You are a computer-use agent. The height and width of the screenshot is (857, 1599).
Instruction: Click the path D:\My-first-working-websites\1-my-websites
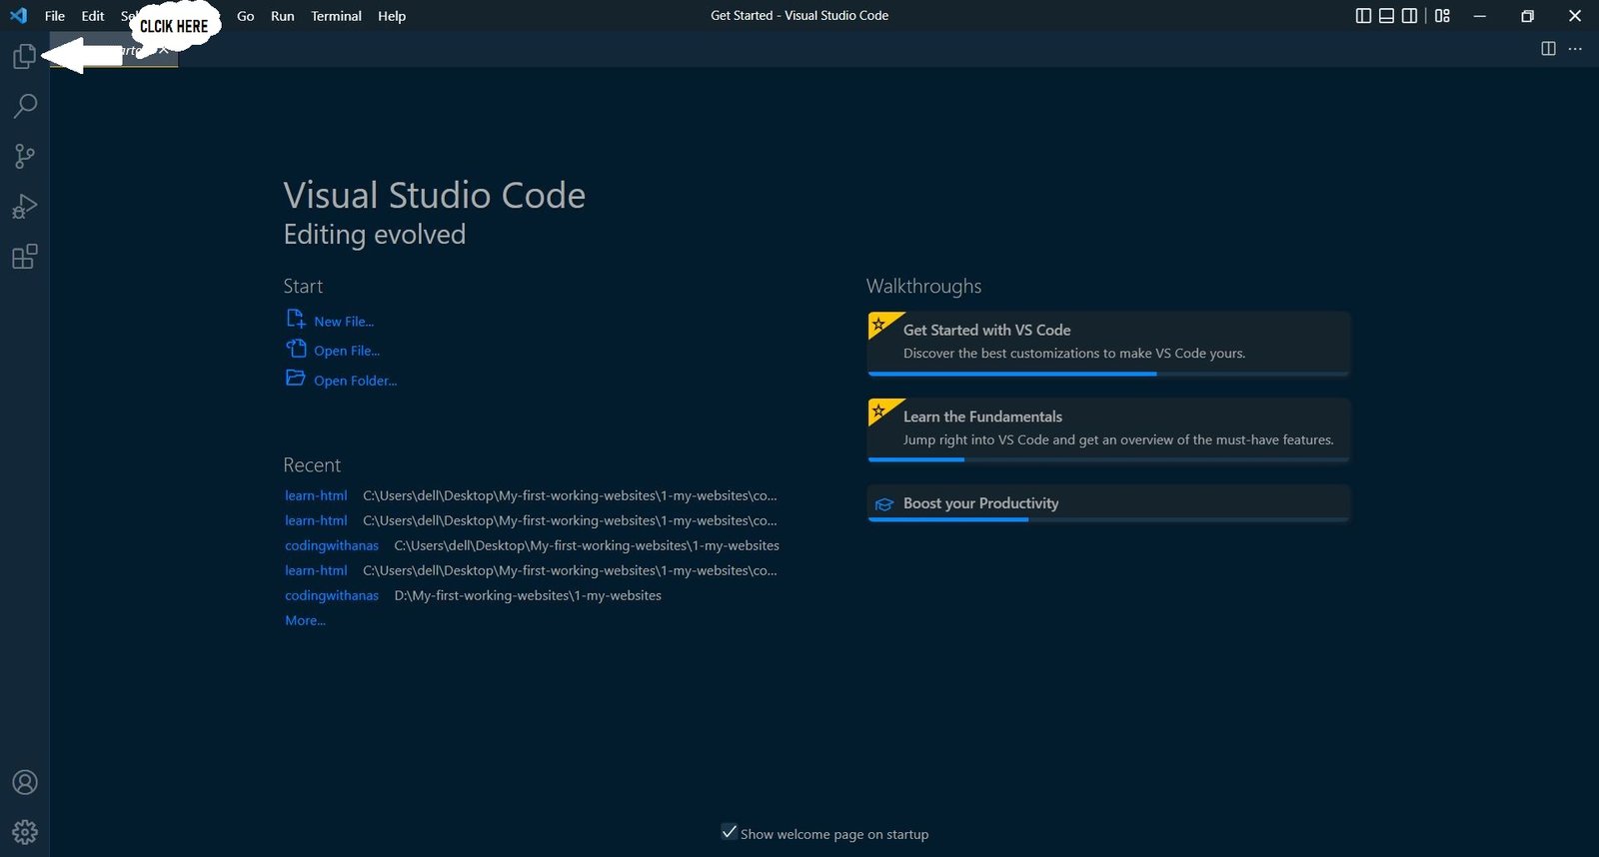(528, 595)
